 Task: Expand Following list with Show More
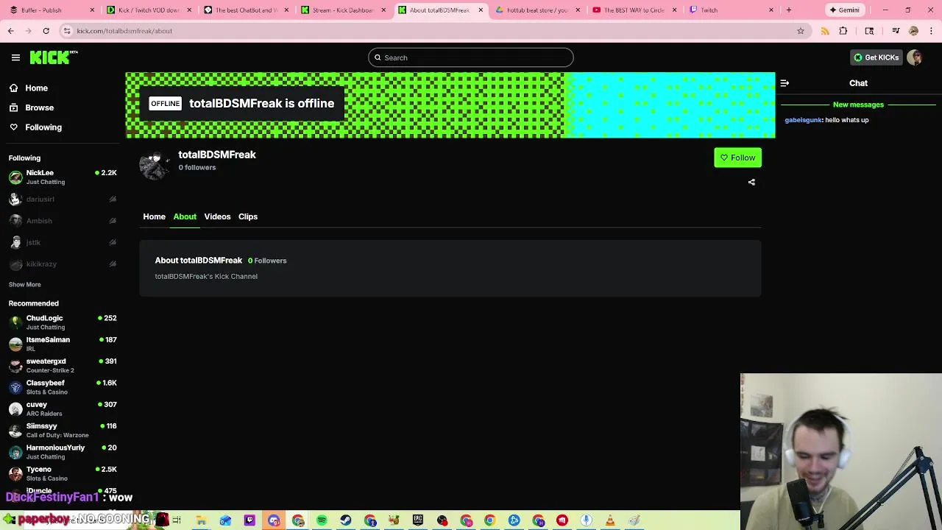tap(24, 284)
